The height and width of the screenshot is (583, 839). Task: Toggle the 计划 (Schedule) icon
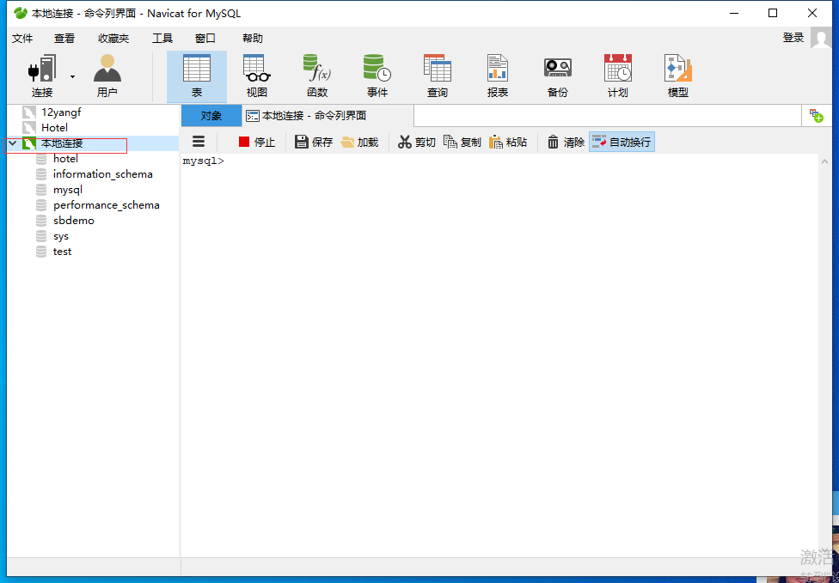(x=617, y=75)
